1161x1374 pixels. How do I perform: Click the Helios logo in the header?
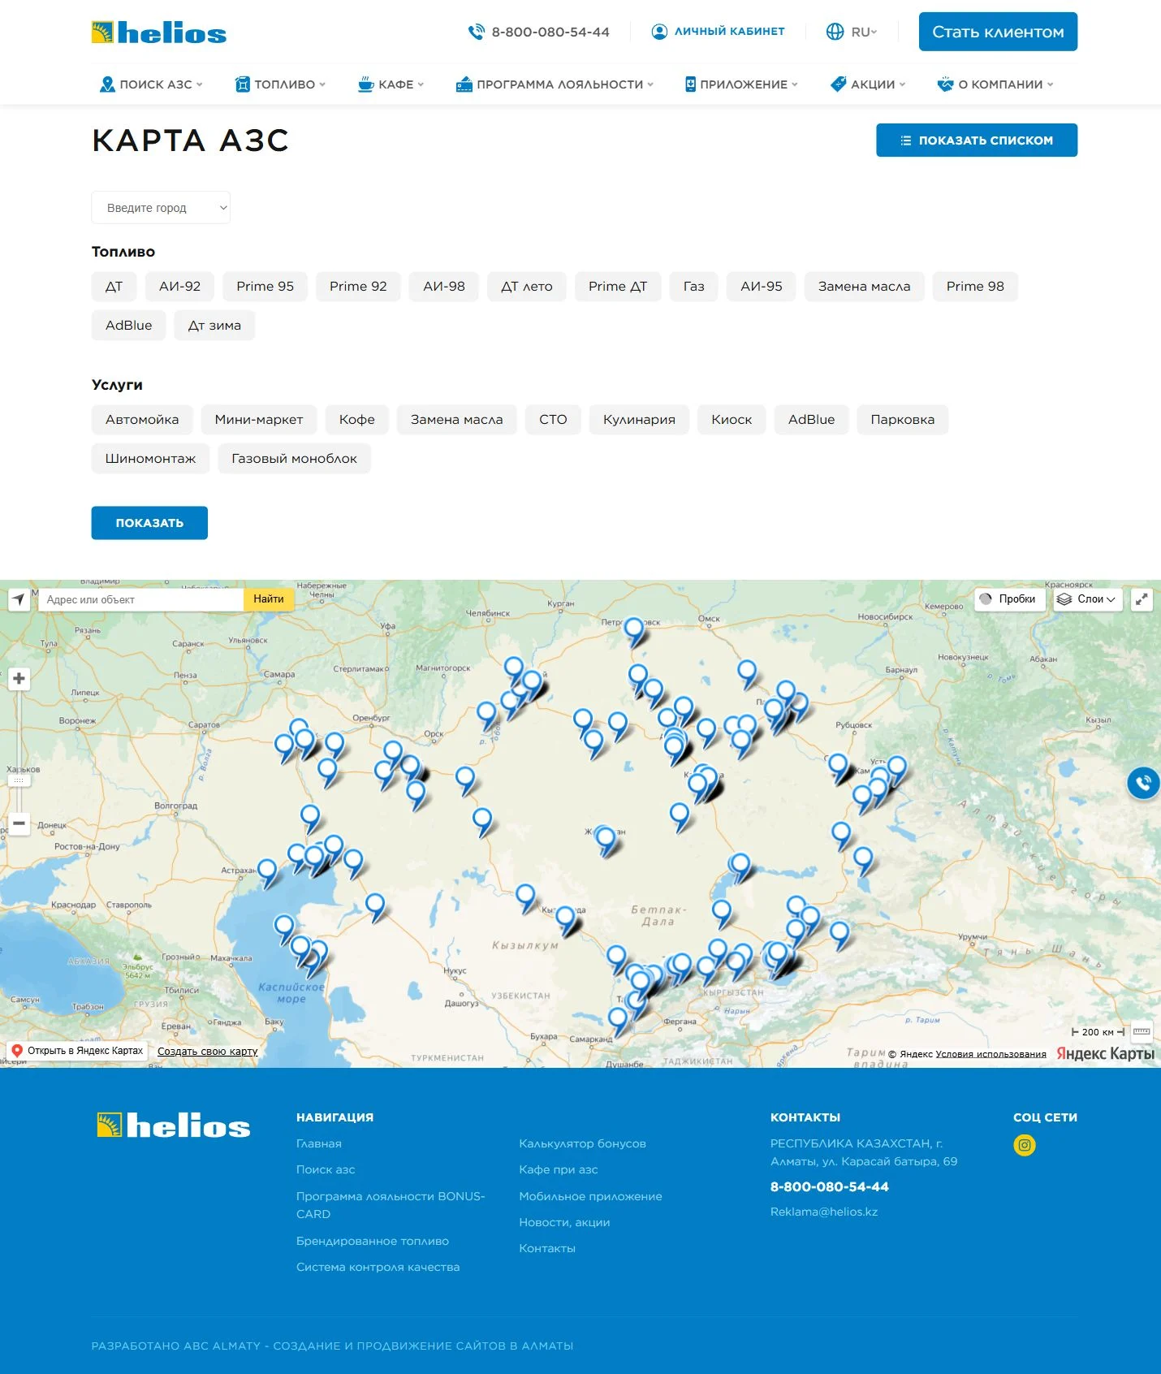click(x=159, y=32)
